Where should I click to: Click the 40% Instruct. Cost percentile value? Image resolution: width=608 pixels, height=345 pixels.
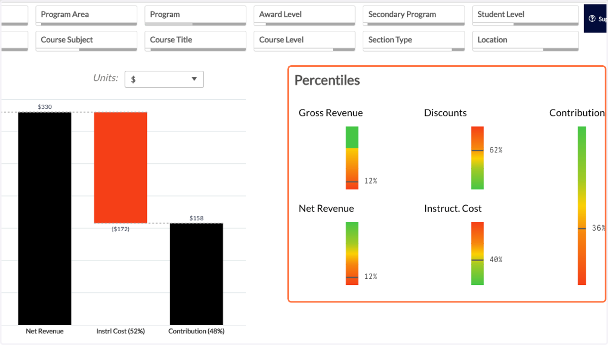(496, 260)
